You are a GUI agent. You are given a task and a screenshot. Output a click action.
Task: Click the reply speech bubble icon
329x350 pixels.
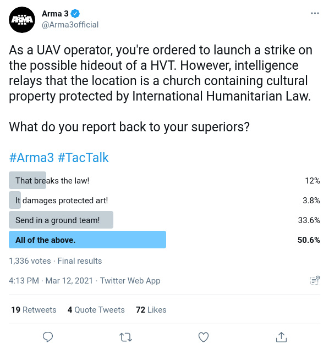(x=48, y=337)
